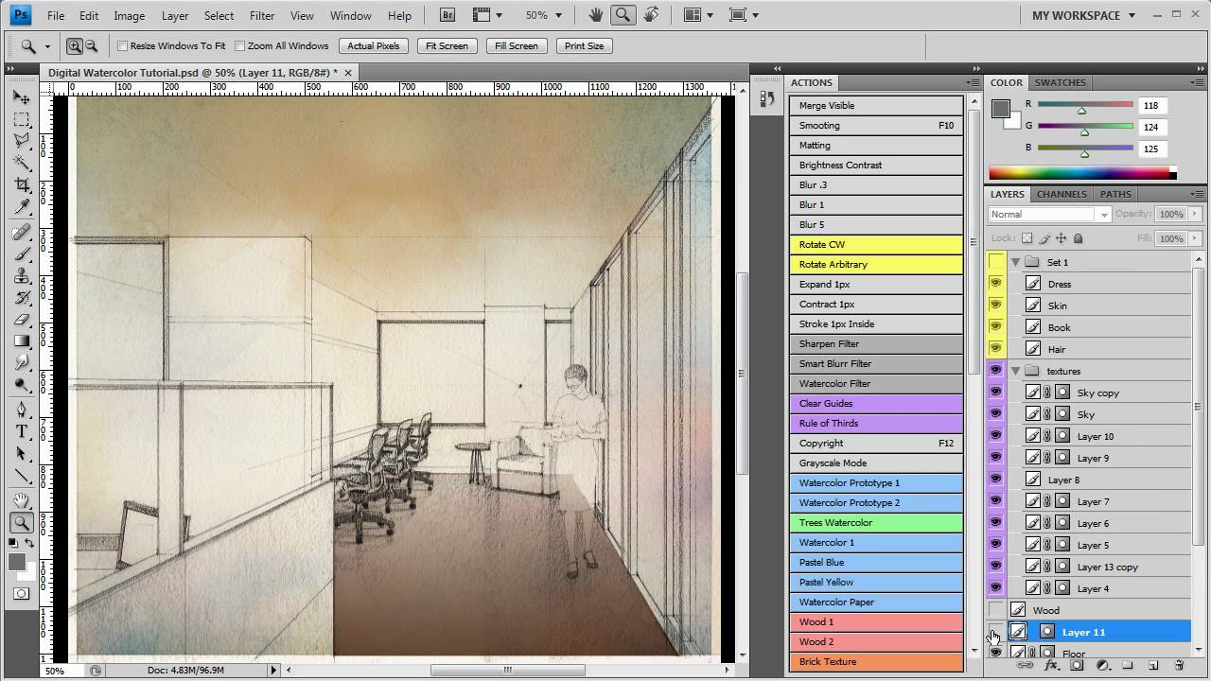Select the Eyedropper tool

tap(23, 208)
